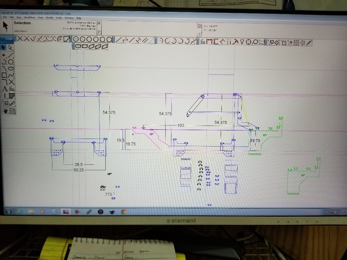Viewport: 347px width, 260px height.
Task: Choose the ellipse tool in the toolbox
Action: [11, 68]
